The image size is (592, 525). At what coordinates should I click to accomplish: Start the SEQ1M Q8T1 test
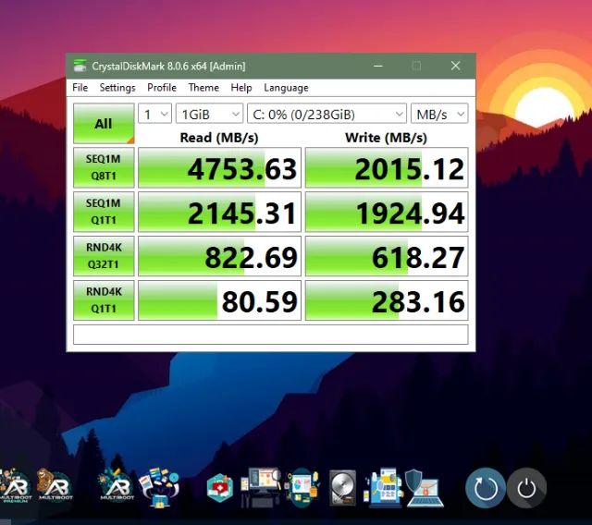(104, 167)
